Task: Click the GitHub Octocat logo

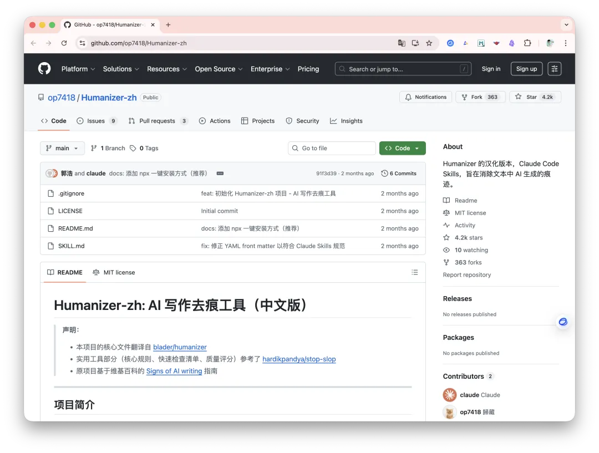Action: pos(44,69)
